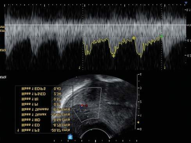Image resolution: width=191 pixels, height=143 pixels.
Task: Select the left dotted vertical cursor line
Action: pyautogui.click(x=83, y=37)
